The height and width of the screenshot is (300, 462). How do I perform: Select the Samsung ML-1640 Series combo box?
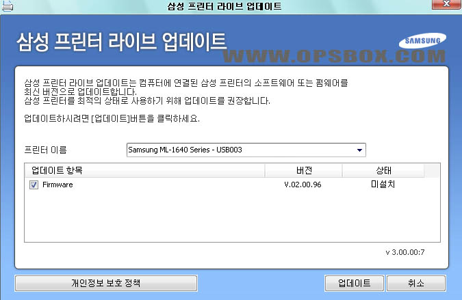[246, 150]
